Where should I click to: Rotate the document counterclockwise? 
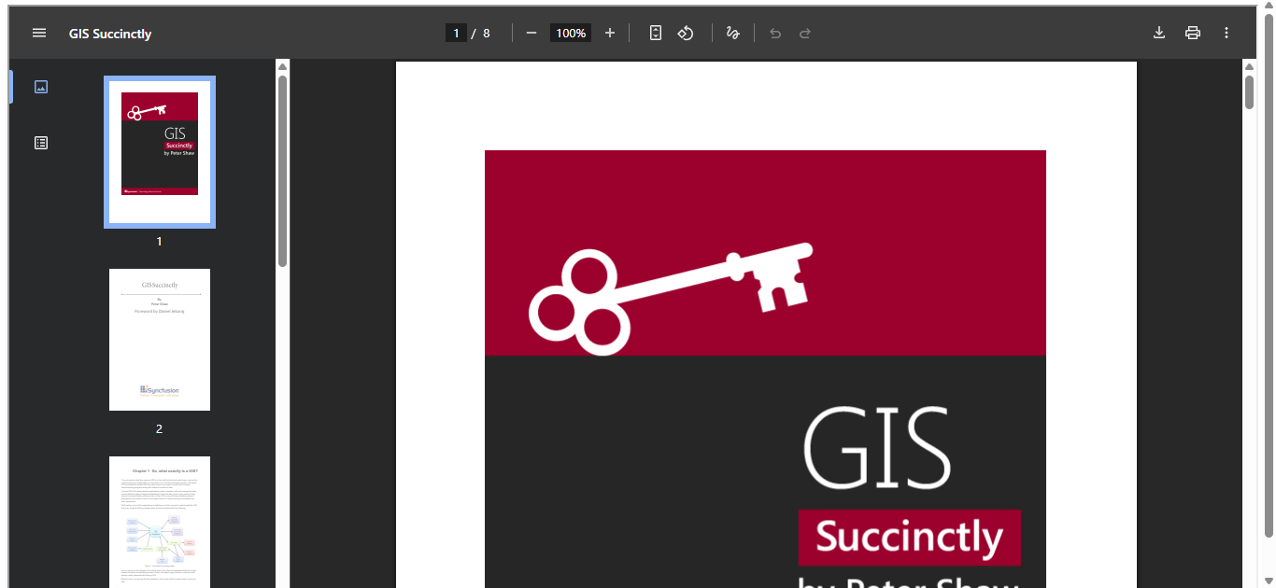[686, 33]
